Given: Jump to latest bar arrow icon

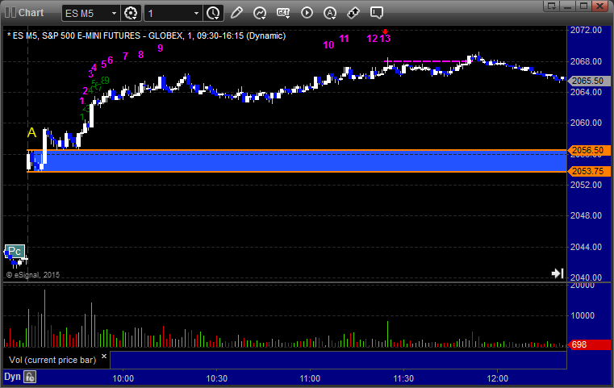Looking at the screenshot, I should coord(557,273).
